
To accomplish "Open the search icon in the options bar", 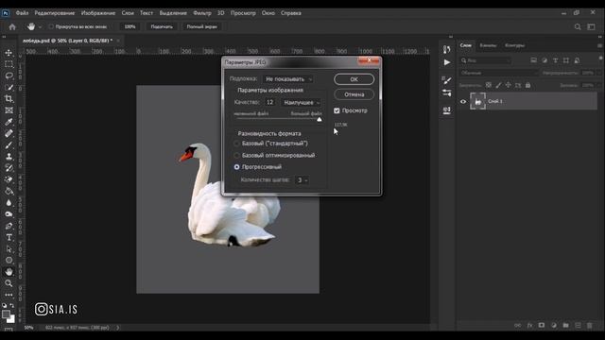I will [578, 27].
